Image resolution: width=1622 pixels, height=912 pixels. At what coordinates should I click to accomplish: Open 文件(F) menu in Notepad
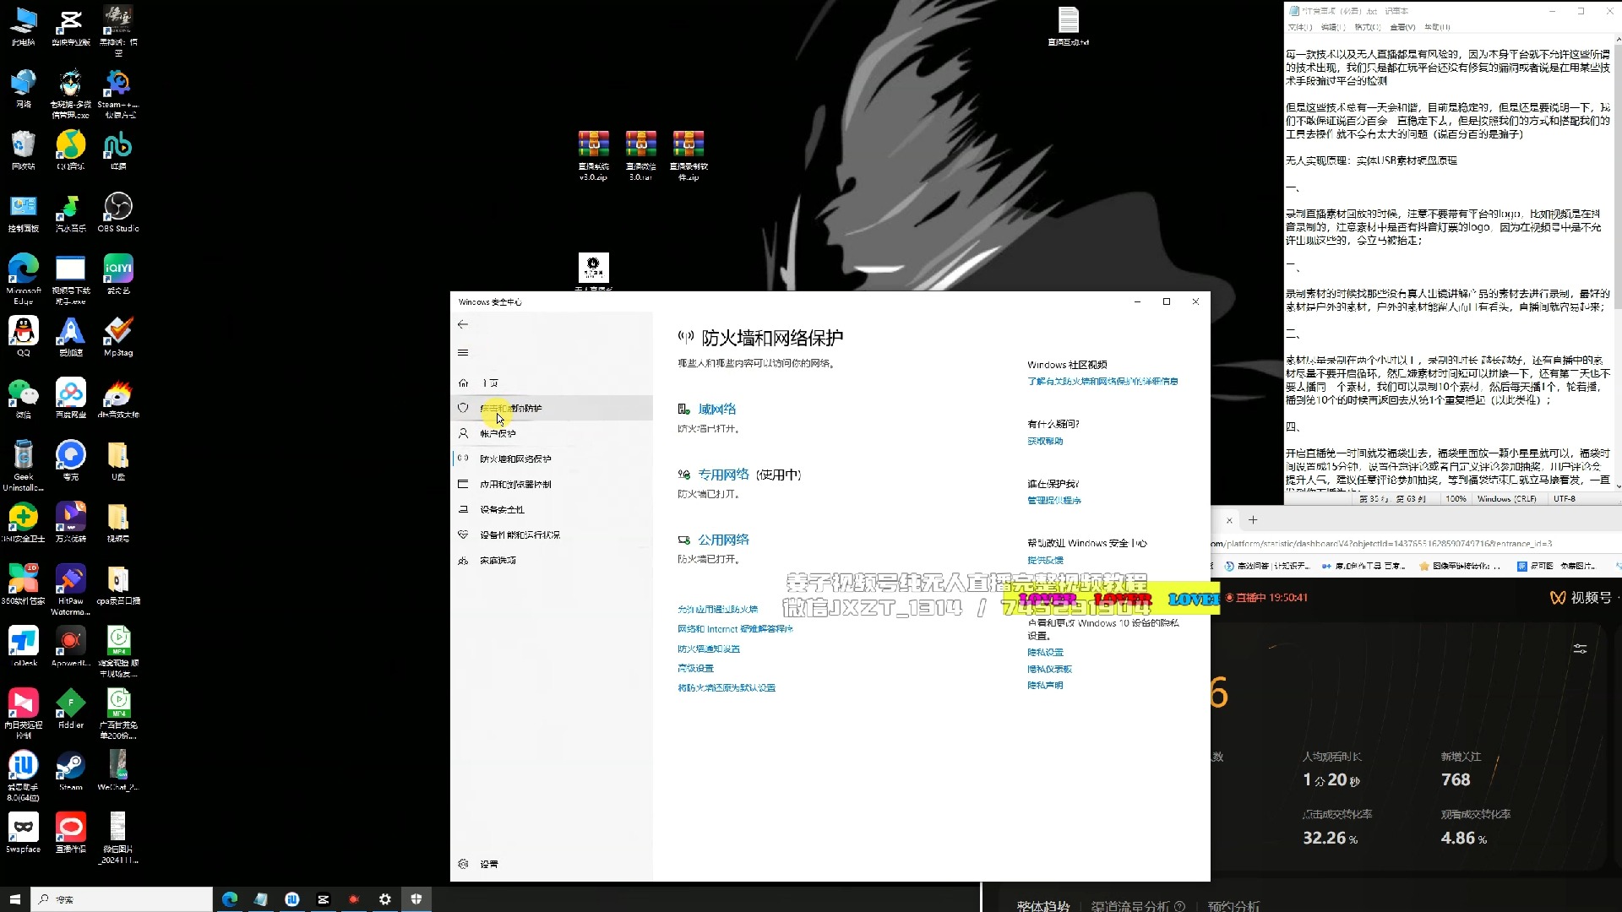[x=1299, y=27]
